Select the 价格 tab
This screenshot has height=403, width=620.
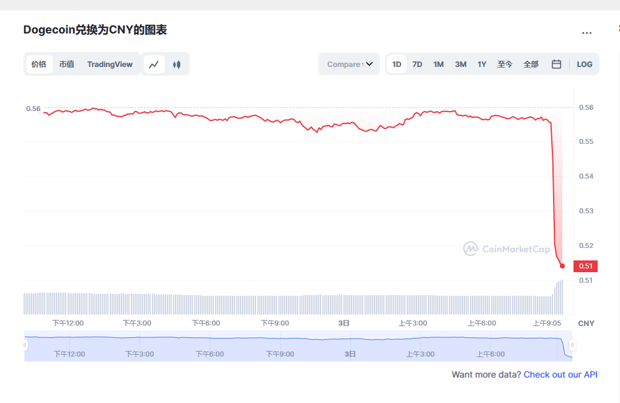point(39,64)
